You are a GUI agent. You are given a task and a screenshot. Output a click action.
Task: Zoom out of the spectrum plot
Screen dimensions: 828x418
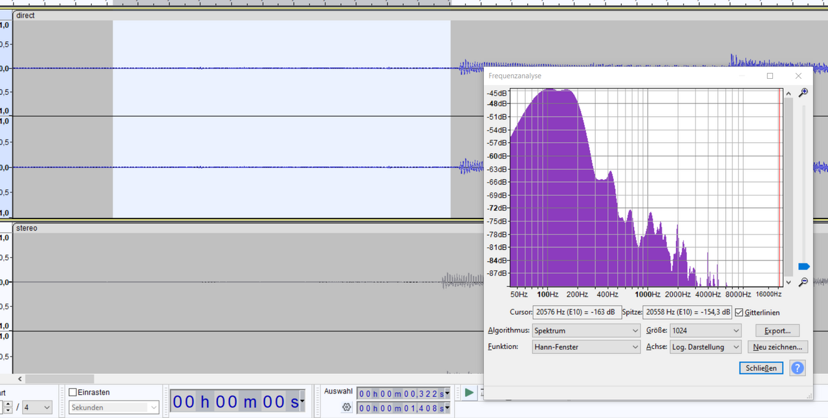click(803, 282)
